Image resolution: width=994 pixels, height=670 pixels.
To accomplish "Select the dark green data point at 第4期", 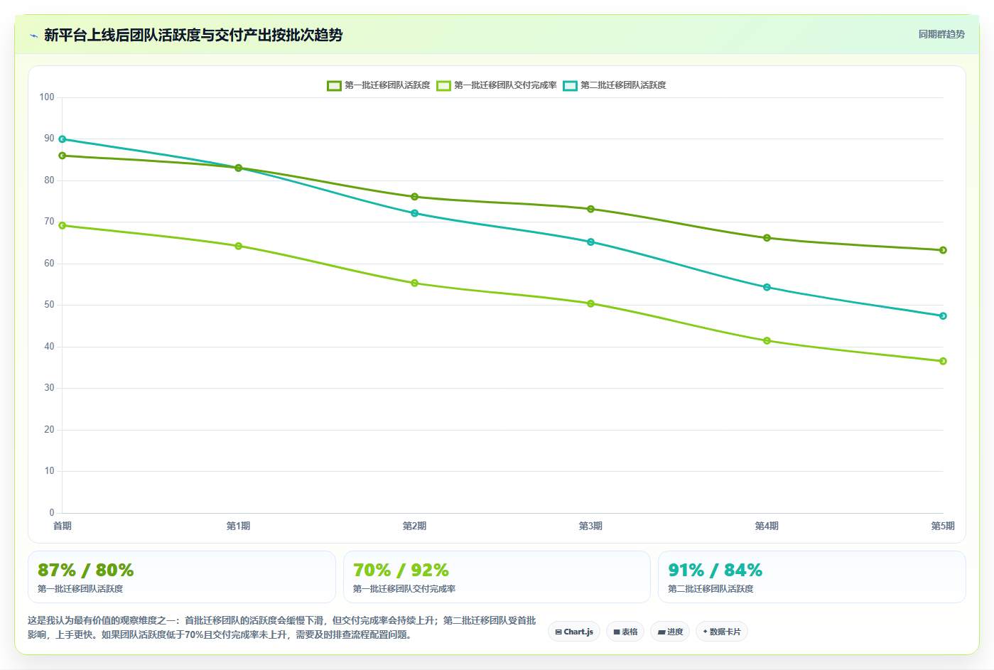I will [x=767, y=238].
